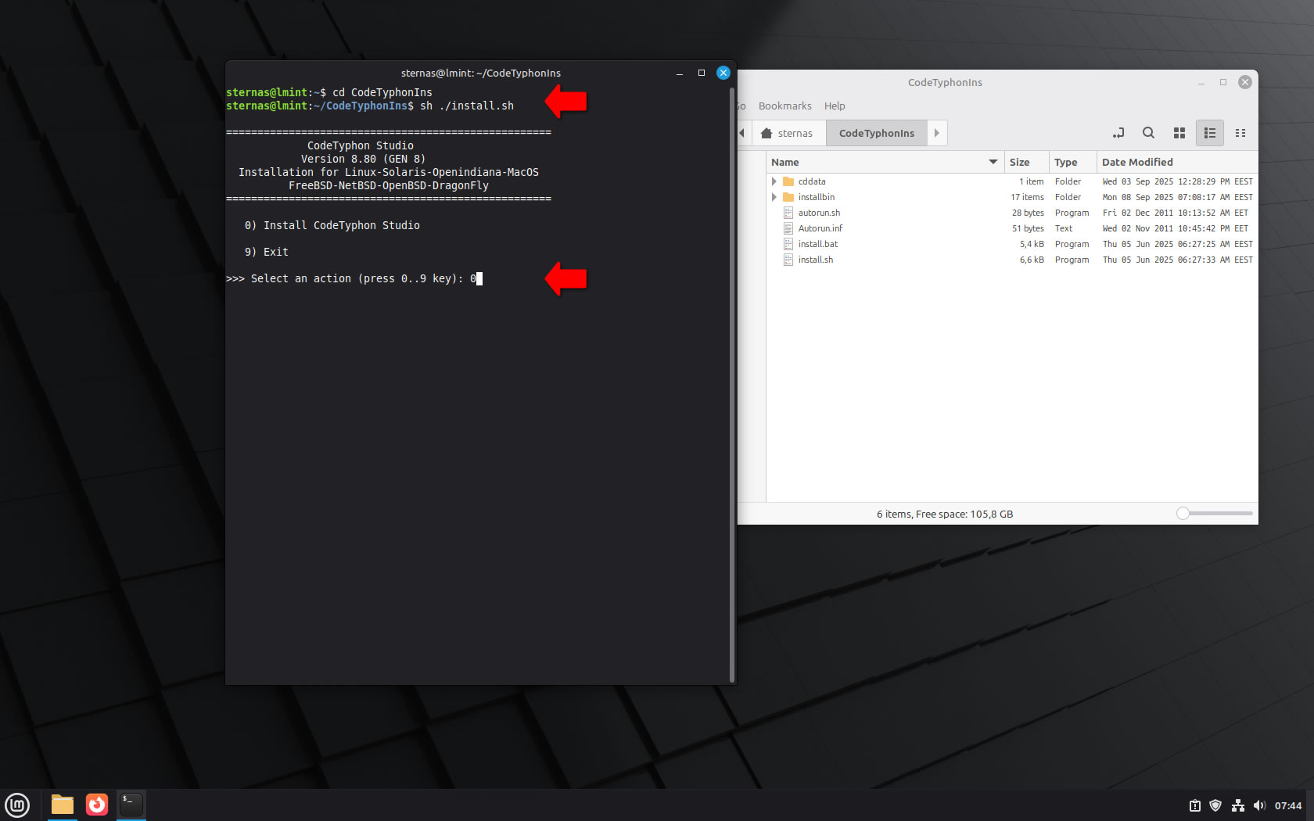
Task: Click the free space status bar text
Action: [x=945, y=514]
